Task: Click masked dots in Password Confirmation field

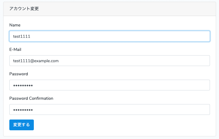Action: pyautogui.click(x=23, y=110)
